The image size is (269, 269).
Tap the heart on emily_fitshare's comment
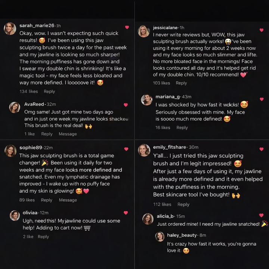[262, 149]
